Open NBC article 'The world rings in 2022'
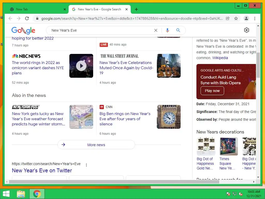This screenshot has height=199, width=265. (38, 68)
